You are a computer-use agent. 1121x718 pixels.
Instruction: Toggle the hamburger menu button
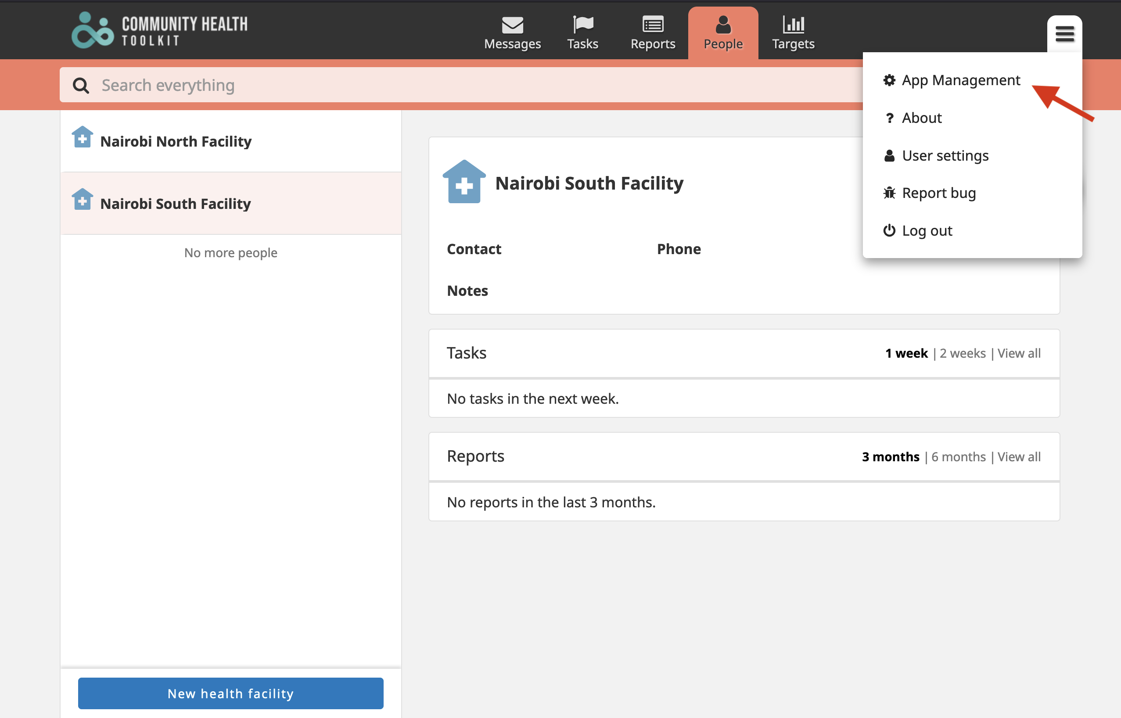coord(1064,33)
